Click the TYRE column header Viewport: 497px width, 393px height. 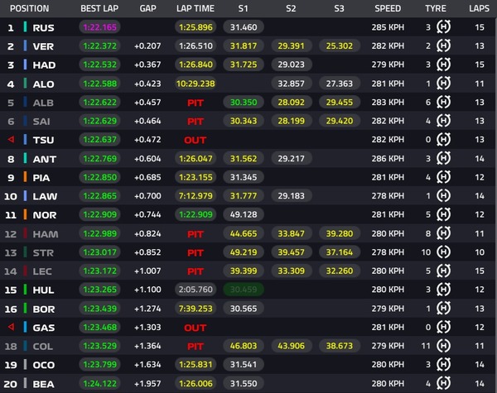tap(435, 9)
